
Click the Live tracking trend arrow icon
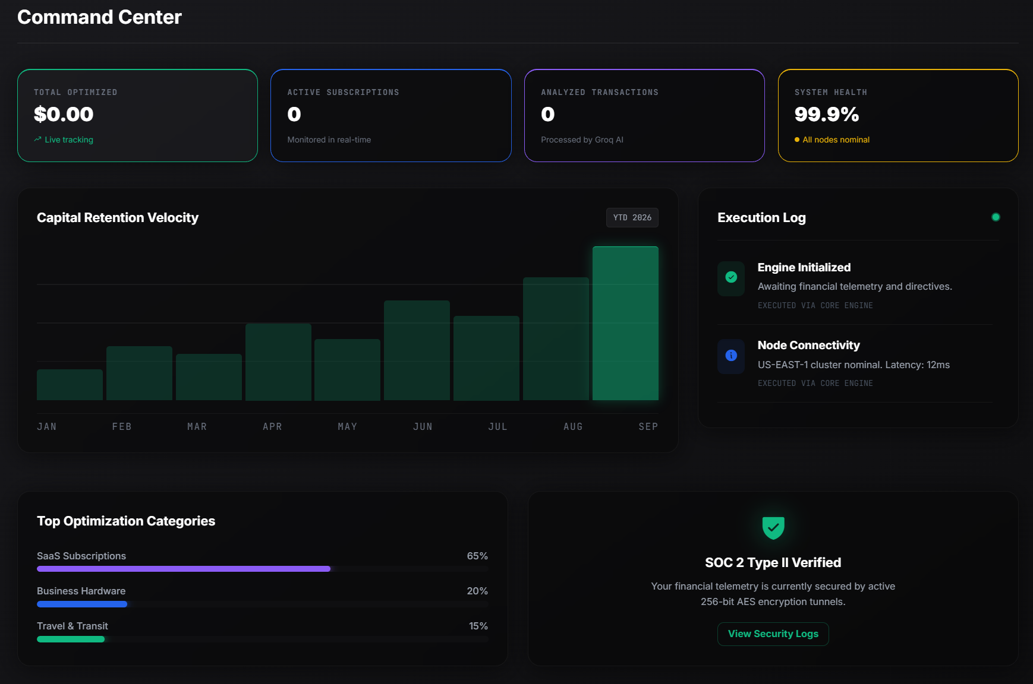(37, 140)
